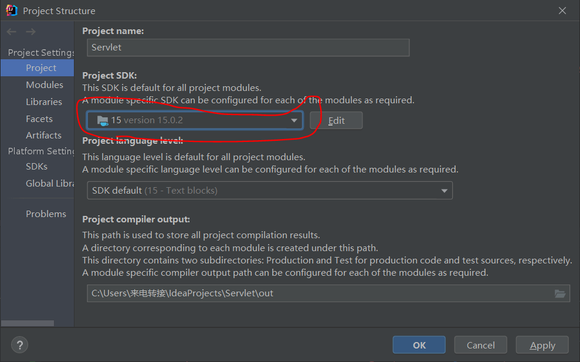Screen dimensions: 580x362
Task: Expand the Project SDK dropdown arrow
Action: point(294,120)
